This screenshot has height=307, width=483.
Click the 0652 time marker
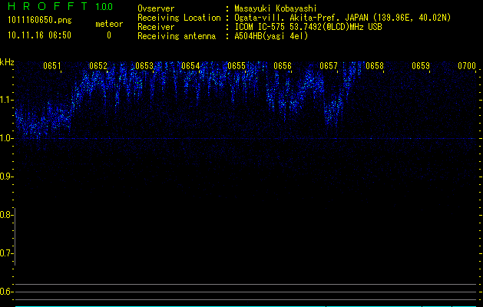pos(98,66)
